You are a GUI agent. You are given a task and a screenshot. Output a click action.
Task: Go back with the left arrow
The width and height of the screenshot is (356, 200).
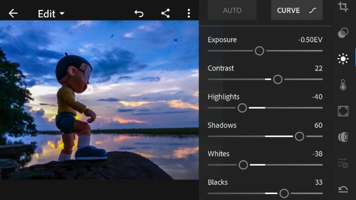[x=13, y=14]
